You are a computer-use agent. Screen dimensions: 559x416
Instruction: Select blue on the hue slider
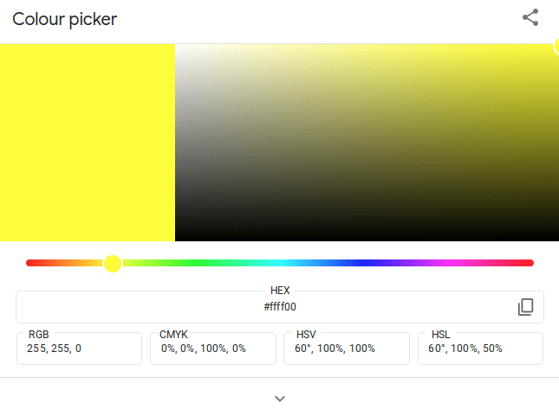pos(364,263)
